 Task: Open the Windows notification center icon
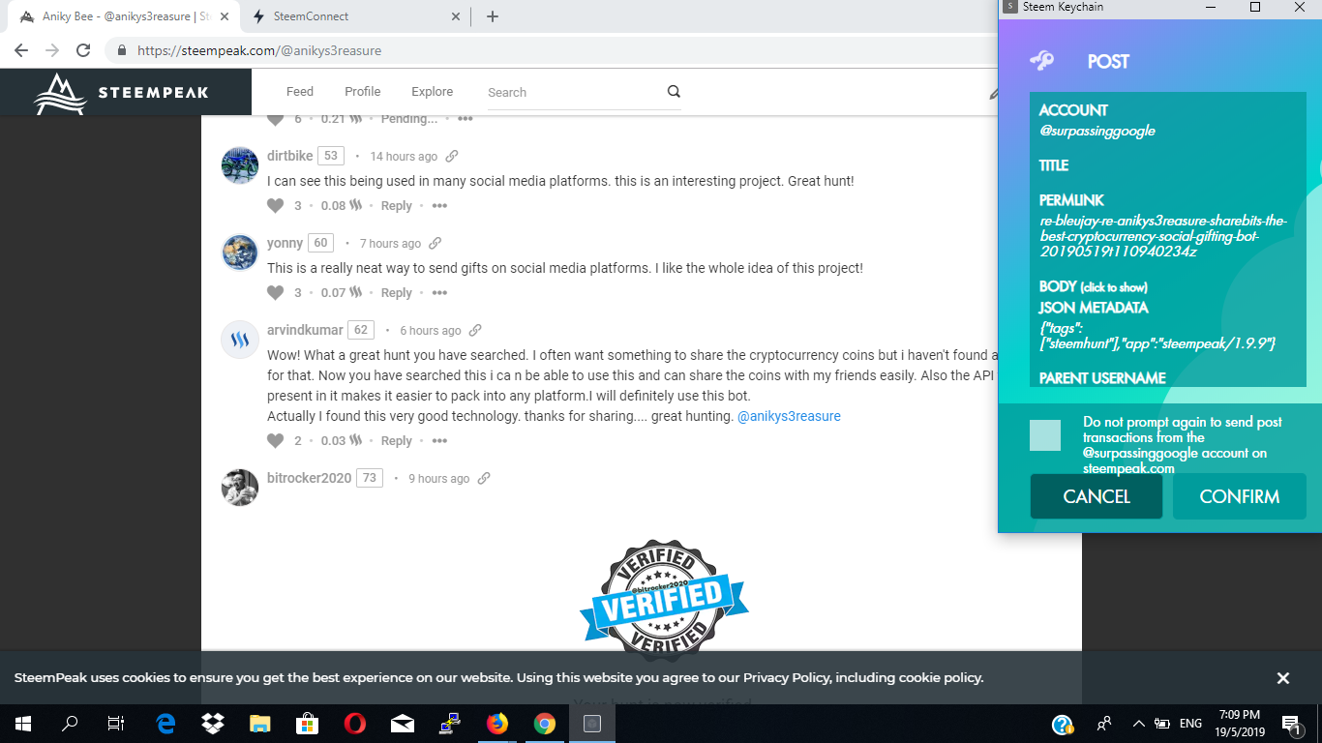[x=1291, y=723]
